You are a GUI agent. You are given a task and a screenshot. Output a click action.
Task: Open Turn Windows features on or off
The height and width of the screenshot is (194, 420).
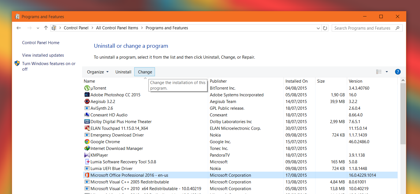[49, 66]
